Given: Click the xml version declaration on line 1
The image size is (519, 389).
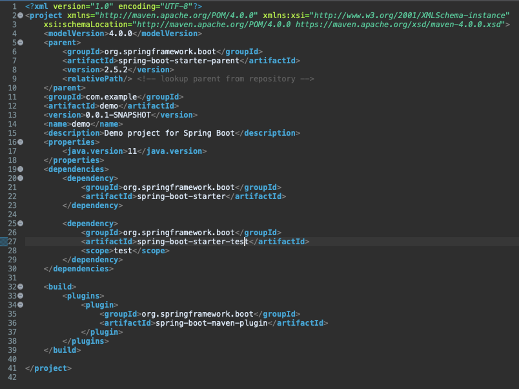Looking at the screenshot, I should pos(114,6).
